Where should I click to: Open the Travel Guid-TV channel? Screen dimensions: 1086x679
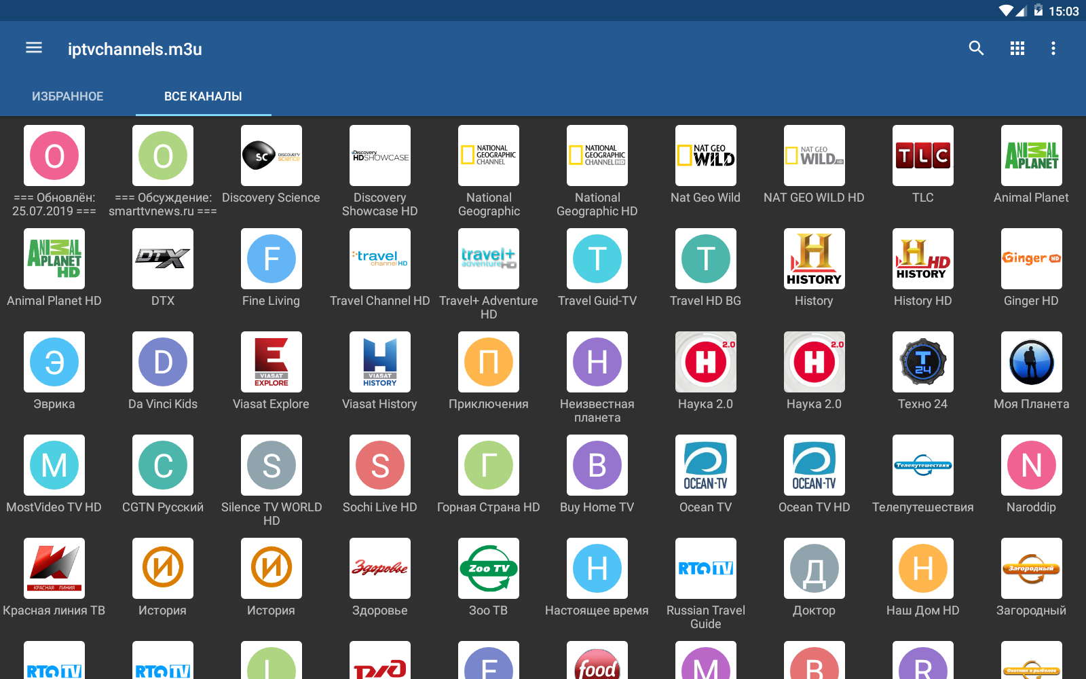click(x=597, y=259)
